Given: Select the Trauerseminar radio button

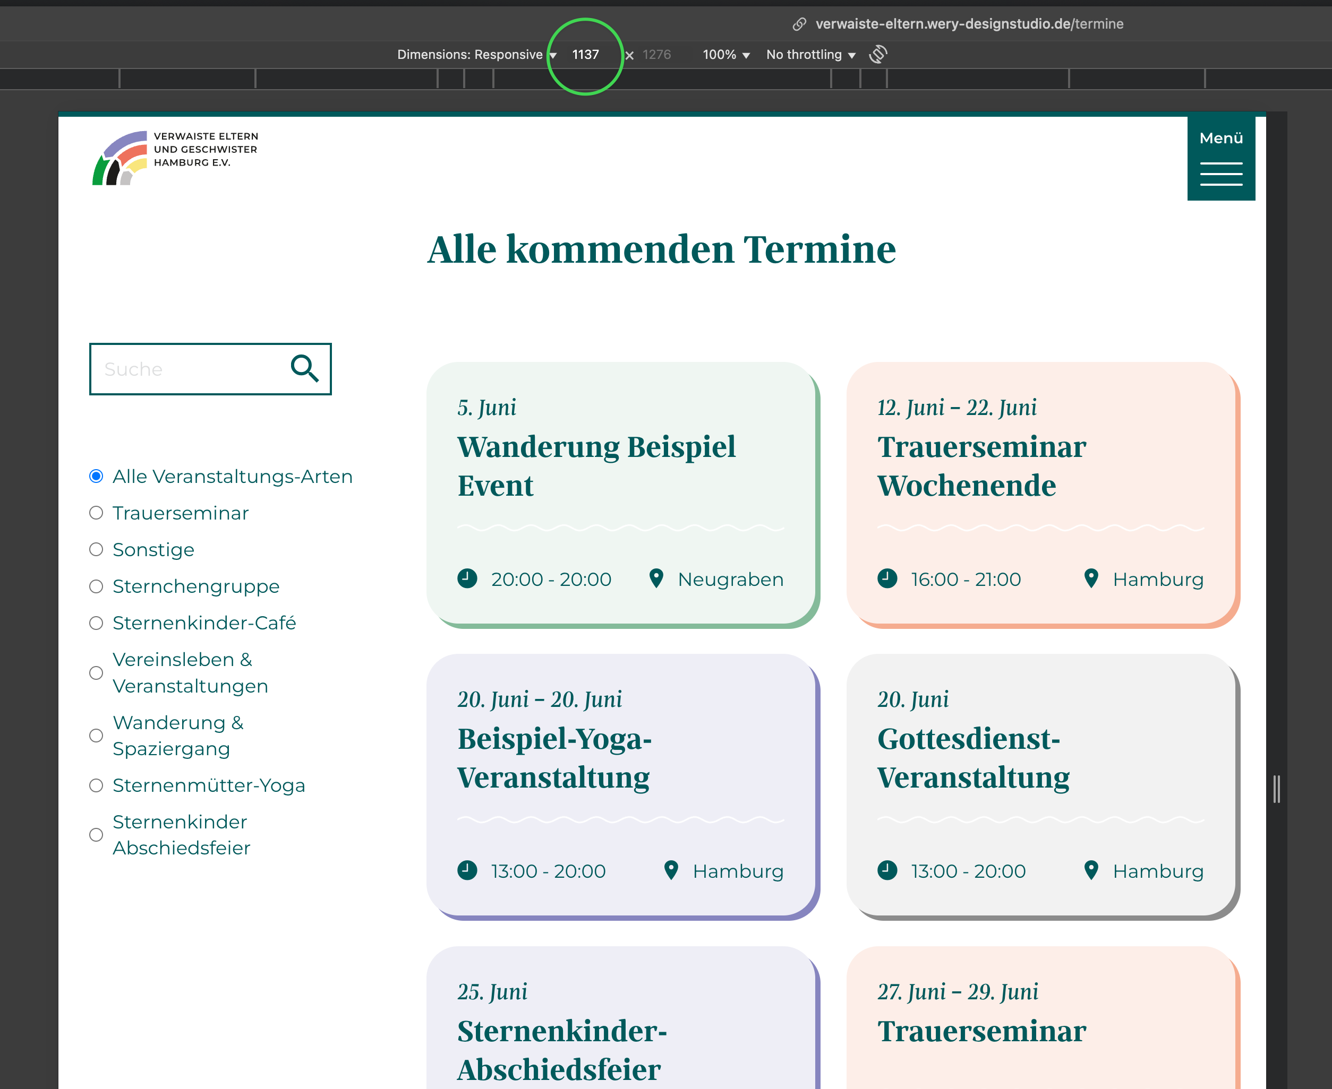Looking at the screenshot, I should click(96, 513).
